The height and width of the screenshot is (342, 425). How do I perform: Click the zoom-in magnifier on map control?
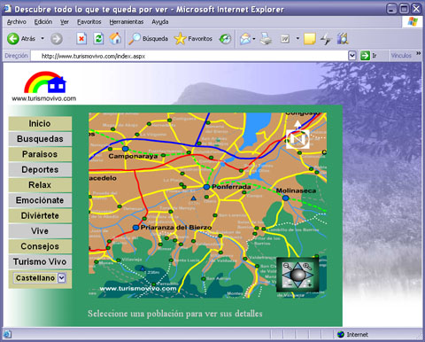(x=307, y=266)
